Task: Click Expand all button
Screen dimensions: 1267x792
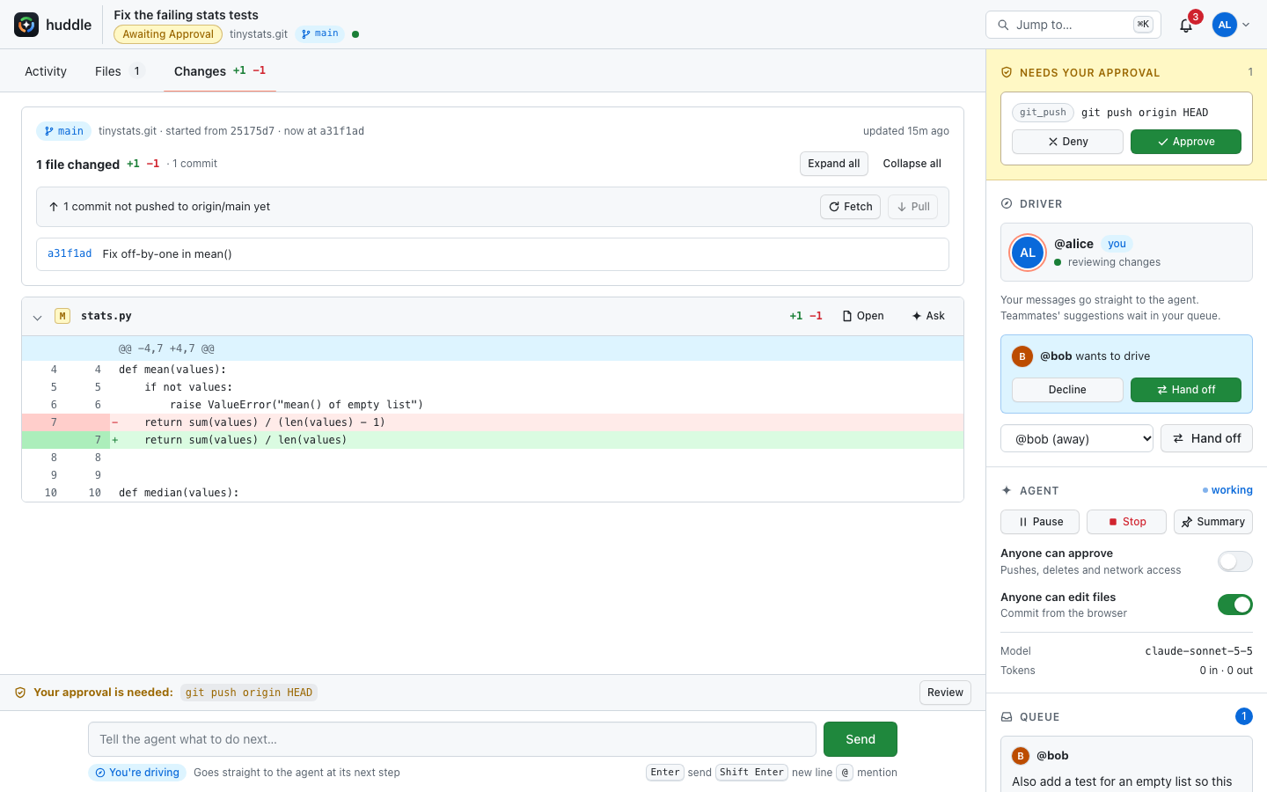Action: [x=834, y=164]
